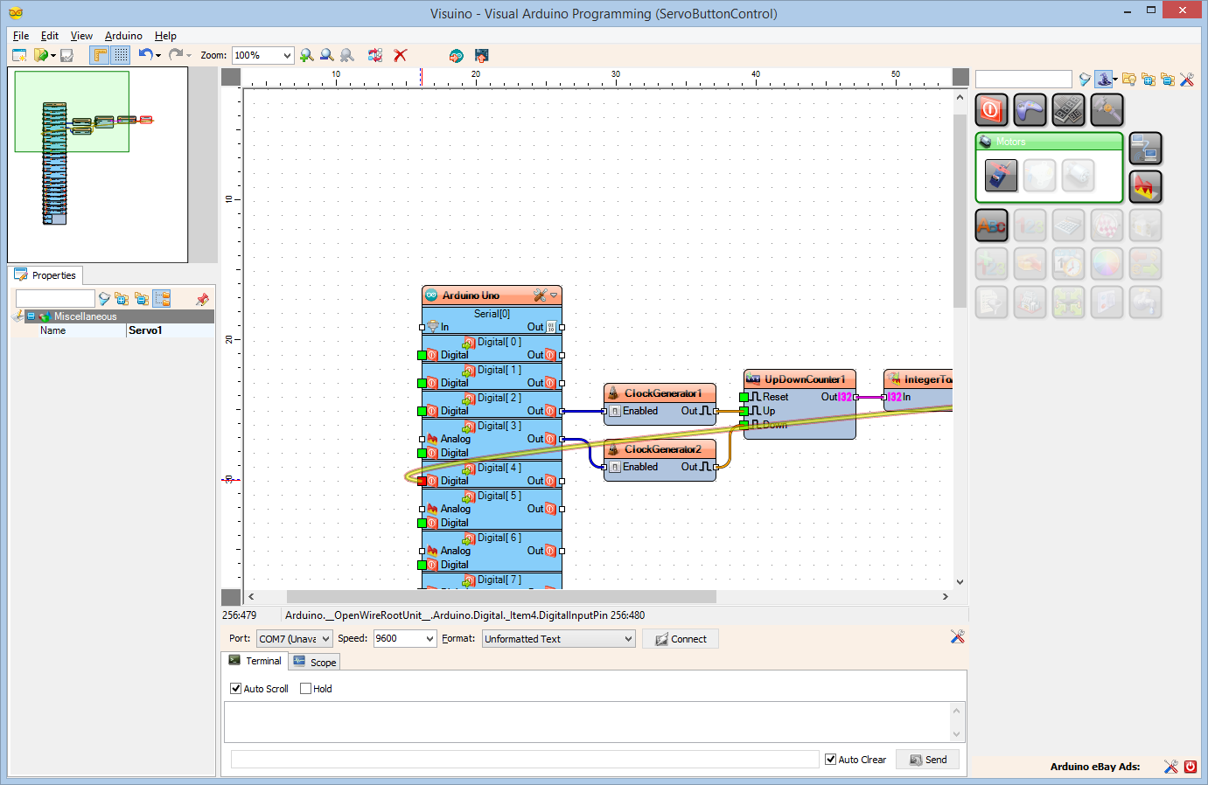Toggle the Auto Scroll checkbox
The height and width of the screenshot is (785, 1208).
point(235,689)
